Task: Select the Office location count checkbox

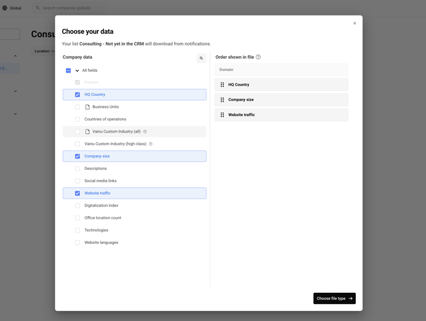Action: pos(77,218)
